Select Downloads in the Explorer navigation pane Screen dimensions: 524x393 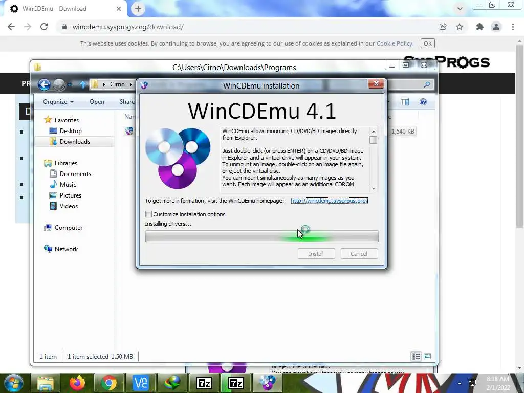[x=75, y=142]
